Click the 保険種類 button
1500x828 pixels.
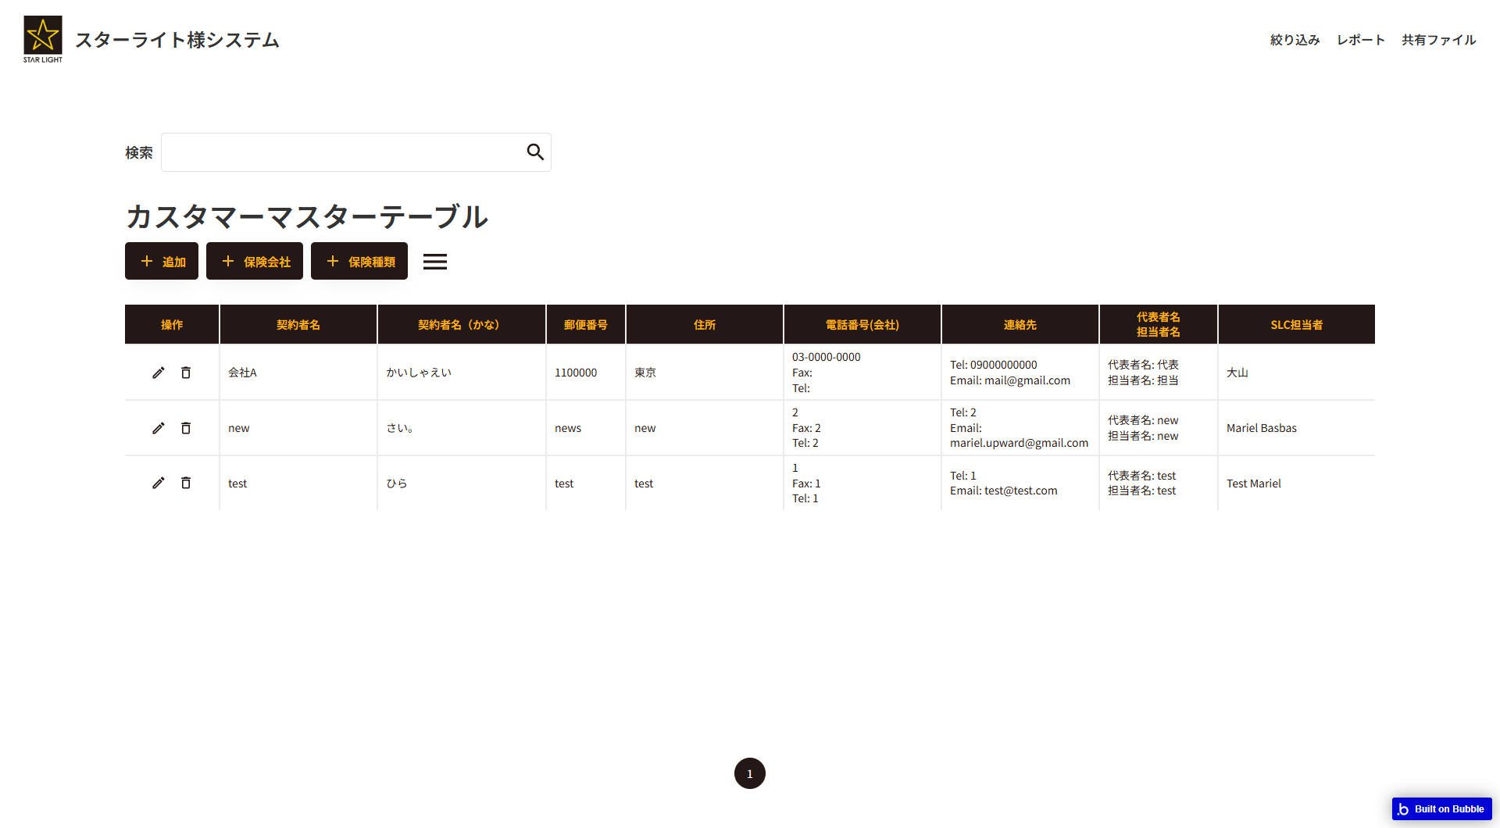359,261
